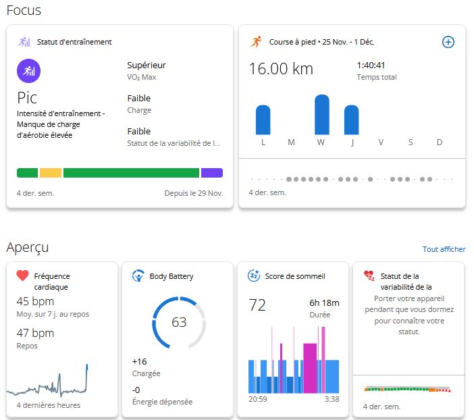Click the training status icon in card header

click(25, 42)
